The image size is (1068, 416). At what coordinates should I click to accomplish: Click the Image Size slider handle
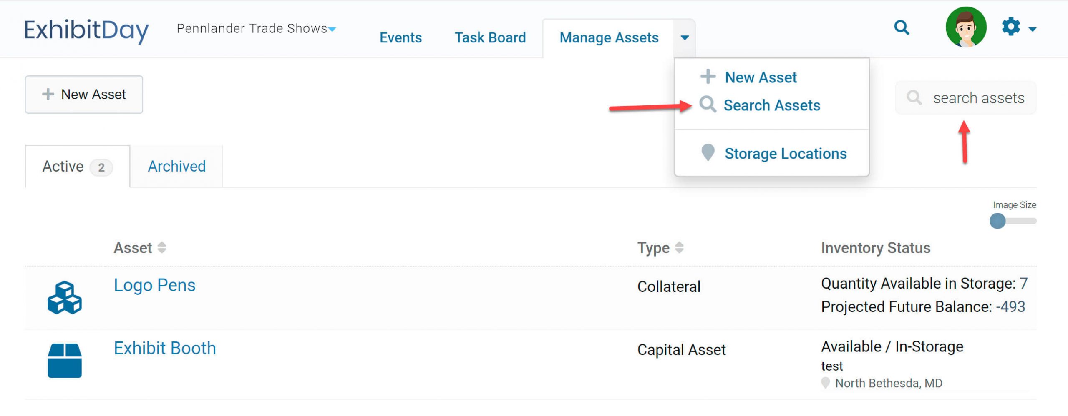(997, 221)
